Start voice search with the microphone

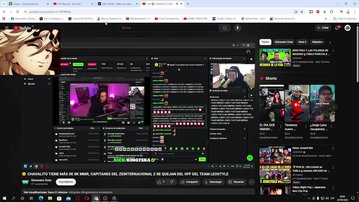point(238,28)
